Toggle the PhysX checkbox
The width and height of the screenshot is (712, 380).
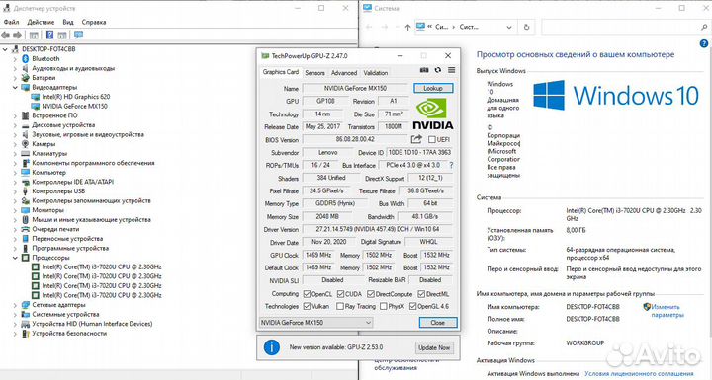[x=384, y=307]
